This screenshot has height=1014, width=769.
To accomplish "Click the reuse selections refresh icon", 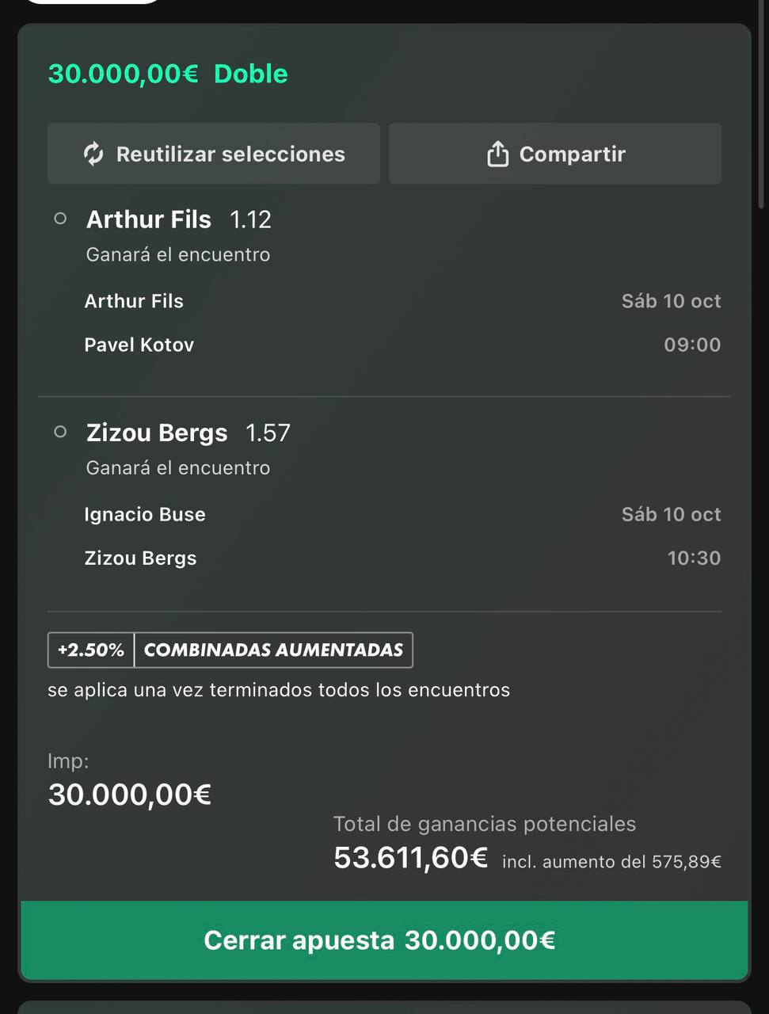I will (x=93, y=154).
